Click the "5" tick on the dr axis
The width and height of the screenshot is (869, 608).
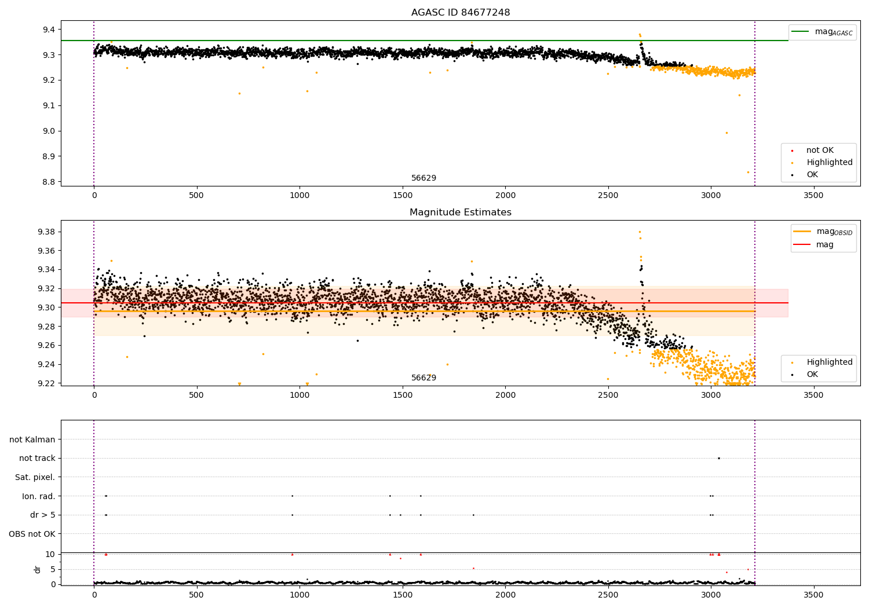pos(53,569)
